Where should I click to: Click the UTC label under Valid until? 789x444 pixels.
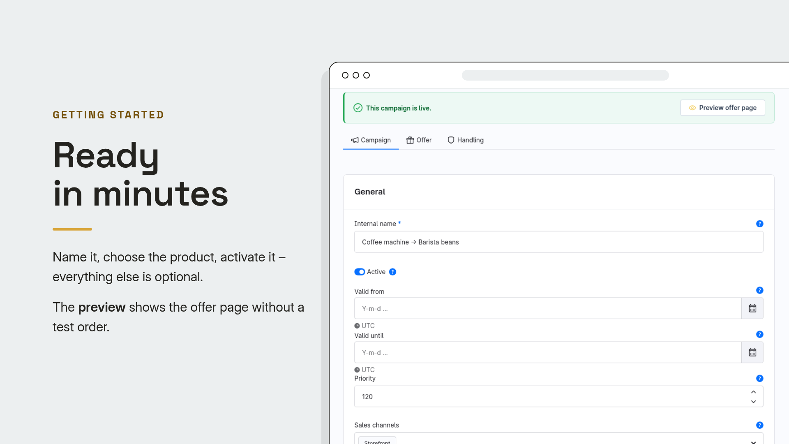point(368,370)
